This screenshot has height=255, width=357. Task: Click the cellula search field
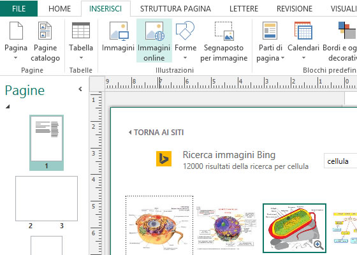tap(340, 161)
